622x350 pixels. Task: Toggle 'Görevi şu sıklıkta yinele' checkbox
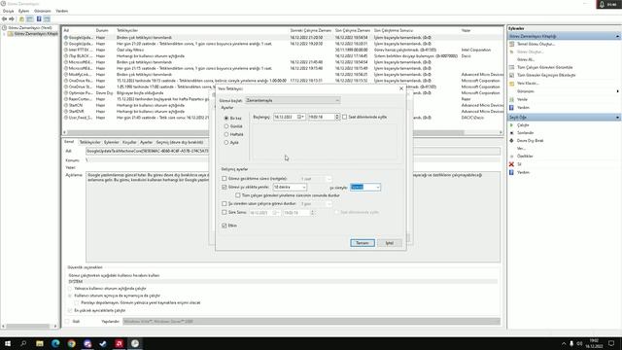(x=225, y=187)
